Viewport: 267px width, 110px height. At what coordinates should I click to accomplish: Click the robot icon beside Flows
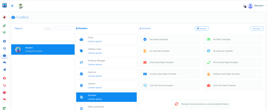coord(81,39)
